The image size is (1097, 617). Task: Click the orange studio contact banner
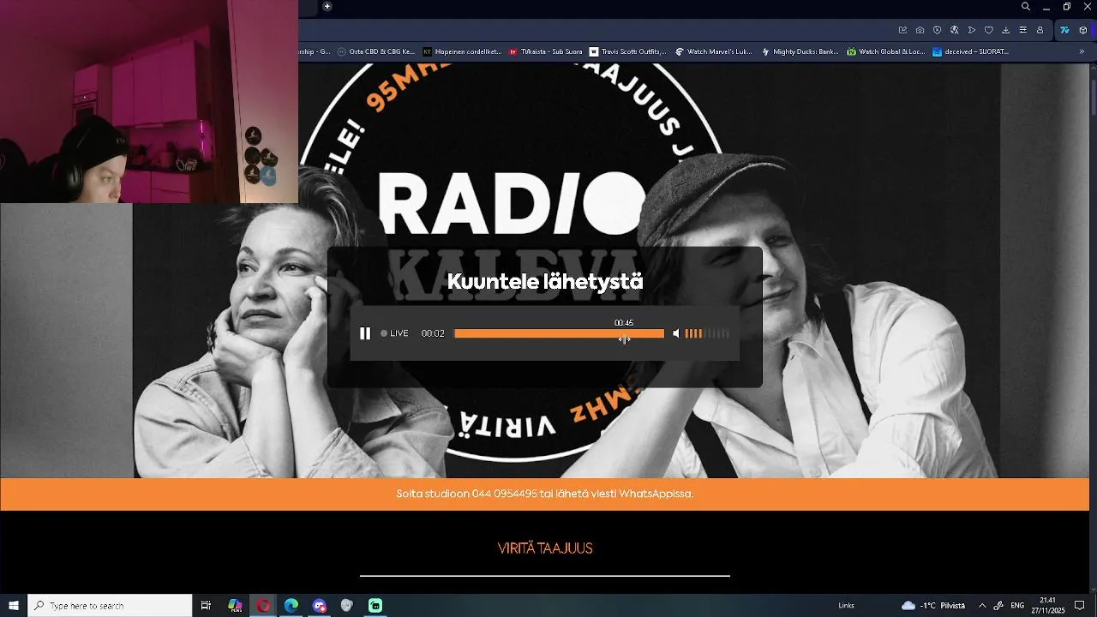click(x=544, y=494)
